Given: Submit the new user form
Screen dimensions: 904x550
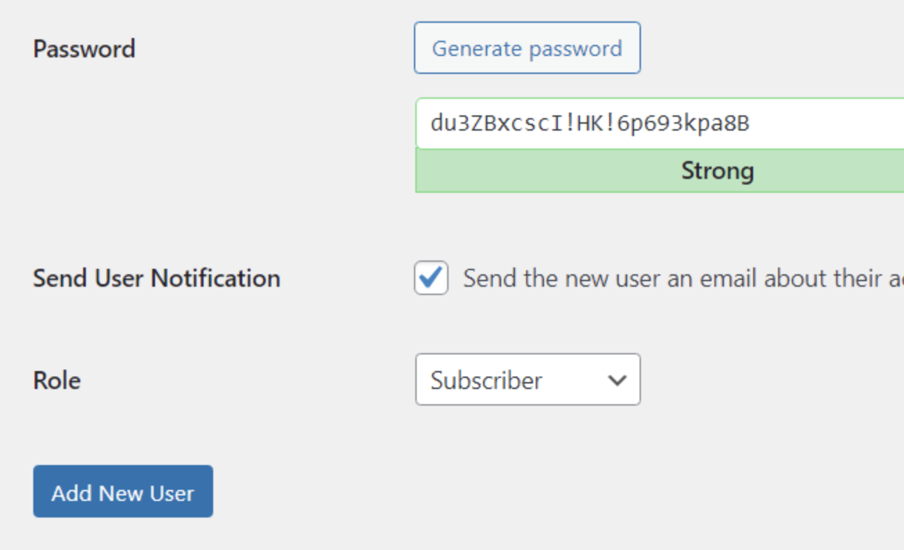Looking at the screenshot, I should click(123, 492).
